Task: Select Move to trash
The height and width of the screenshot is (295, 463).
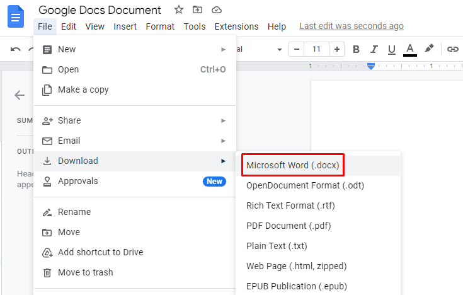Action: tap(135, 272)
